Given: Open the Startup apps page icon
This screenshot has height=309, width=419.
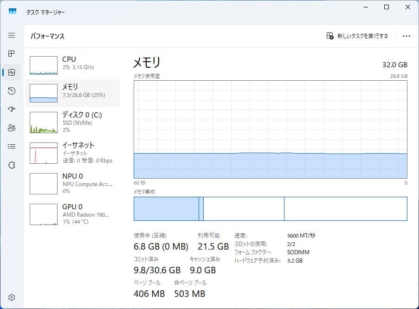Looking at the screenshot, I should pos(12,109).
